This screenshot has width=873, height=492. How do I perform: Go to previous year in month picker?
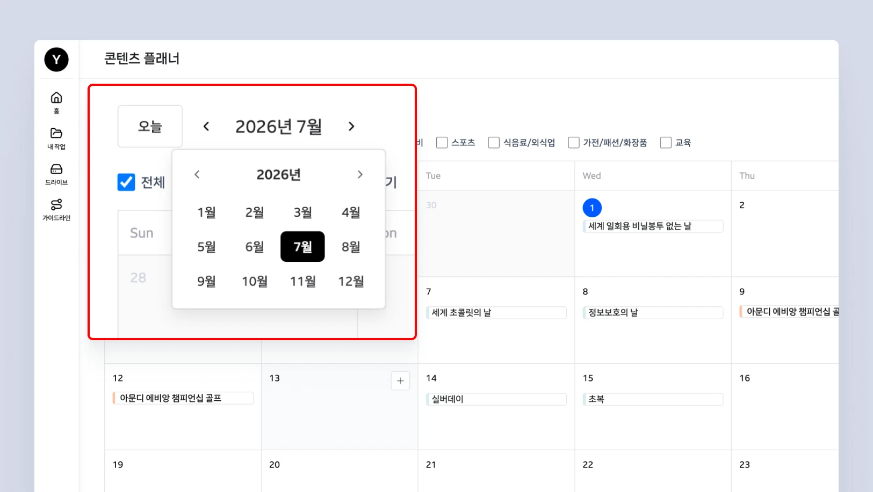click(197, 174)
